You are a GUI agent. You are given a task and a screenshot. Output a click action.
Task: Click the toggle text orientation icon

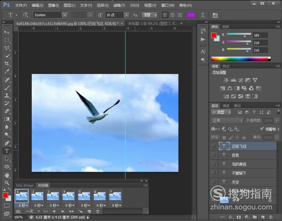tap(25, 15)
